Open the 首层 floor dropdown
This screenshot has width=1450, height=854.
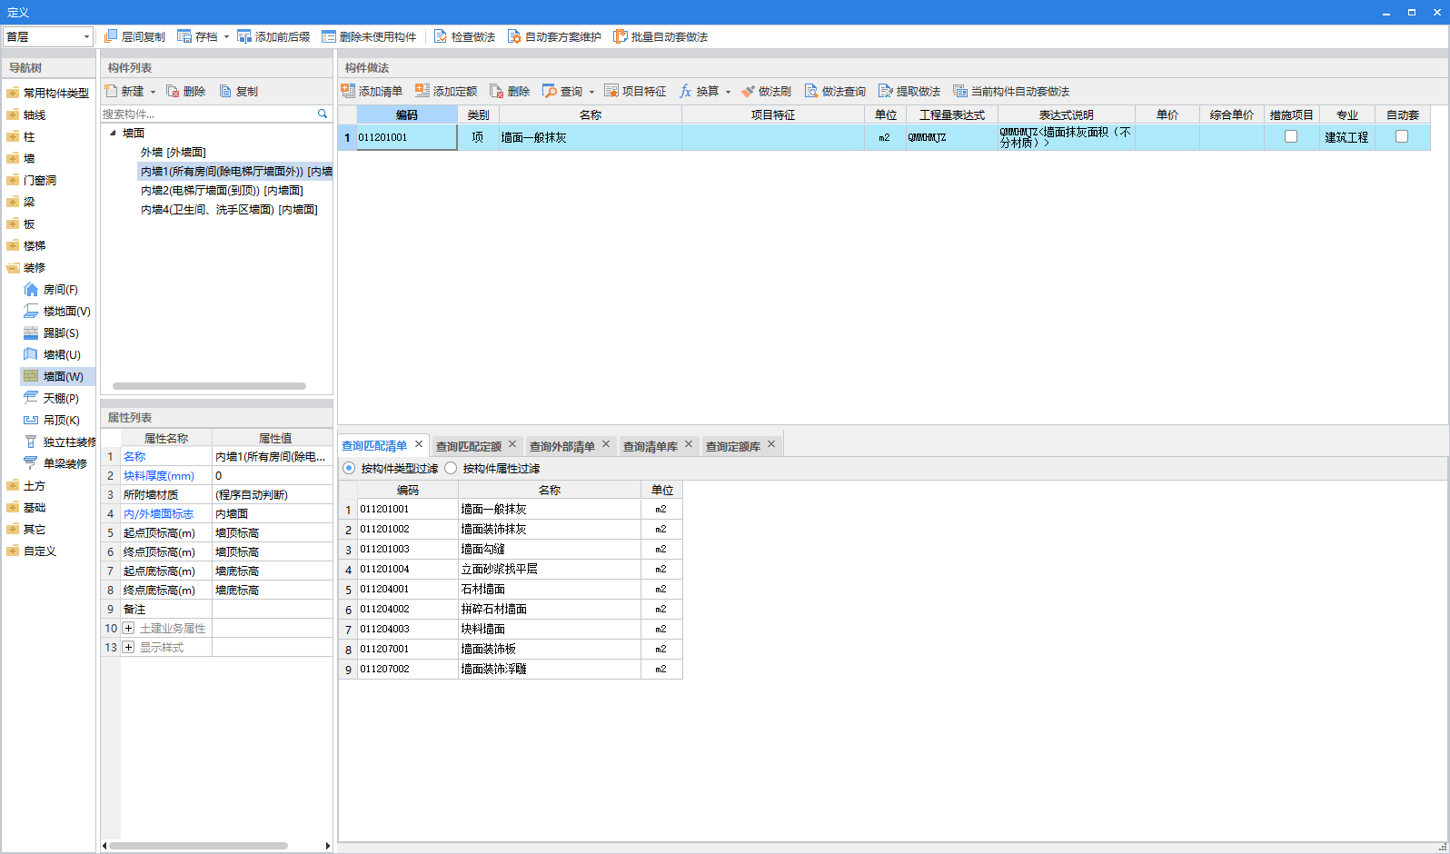86,36
